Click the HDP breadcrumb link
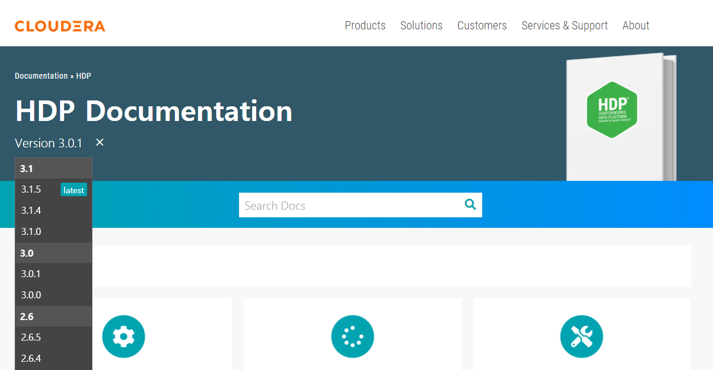This screenshot has height=370, width=713. coord(84,76)
